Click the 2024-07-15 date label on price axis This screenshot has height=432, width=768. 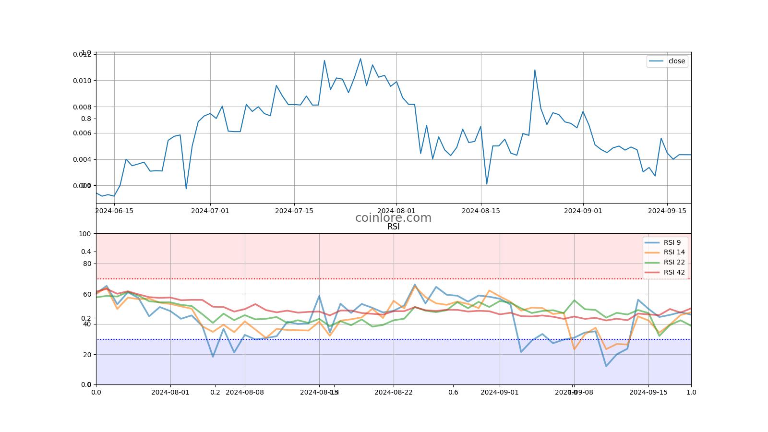pos(294,211)
